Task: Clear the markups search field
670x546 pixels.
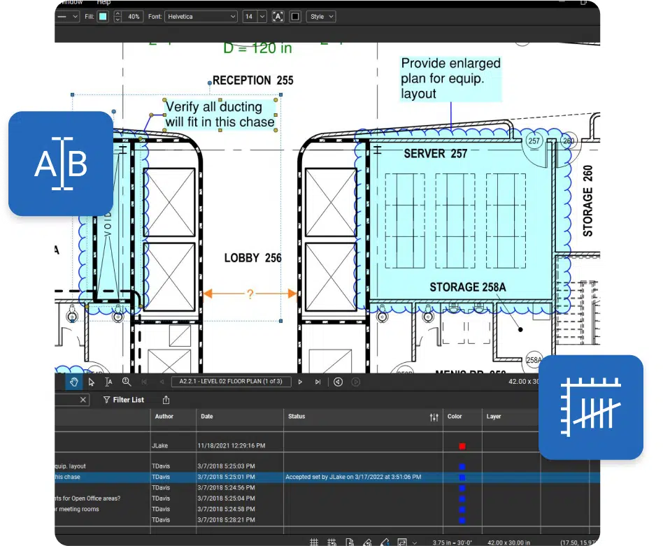Action: tap(83, 400)
